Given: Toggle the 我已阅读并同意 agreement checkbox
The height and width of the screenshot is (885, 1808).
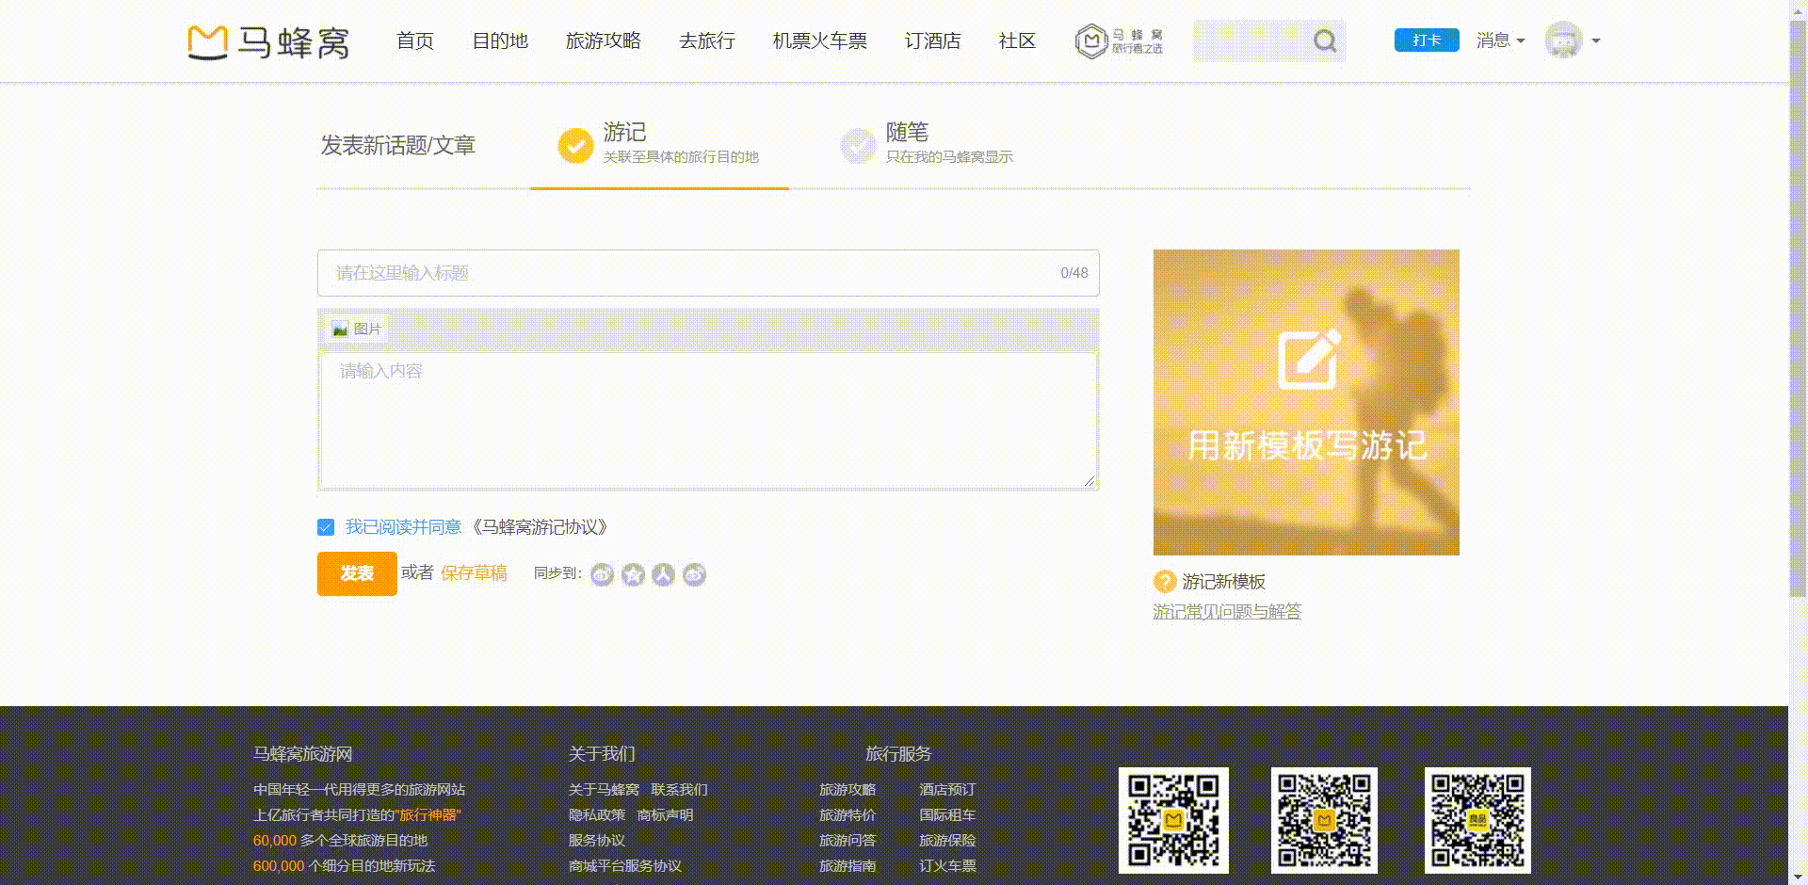Looking at the screenshot, I should click(326, 527).
